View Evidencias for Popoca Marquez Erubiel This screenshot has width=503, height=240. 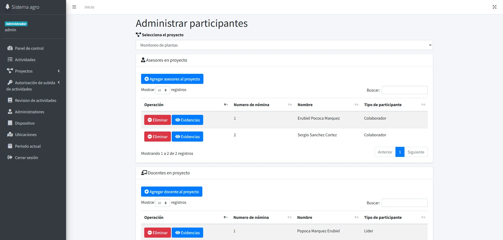[187, 233]
